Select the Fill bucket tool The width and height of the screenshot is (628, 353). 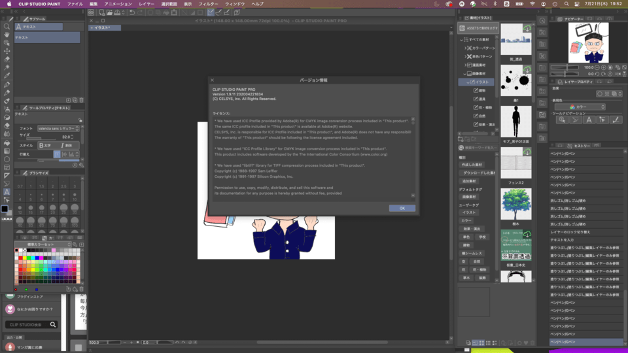[7, 143]
